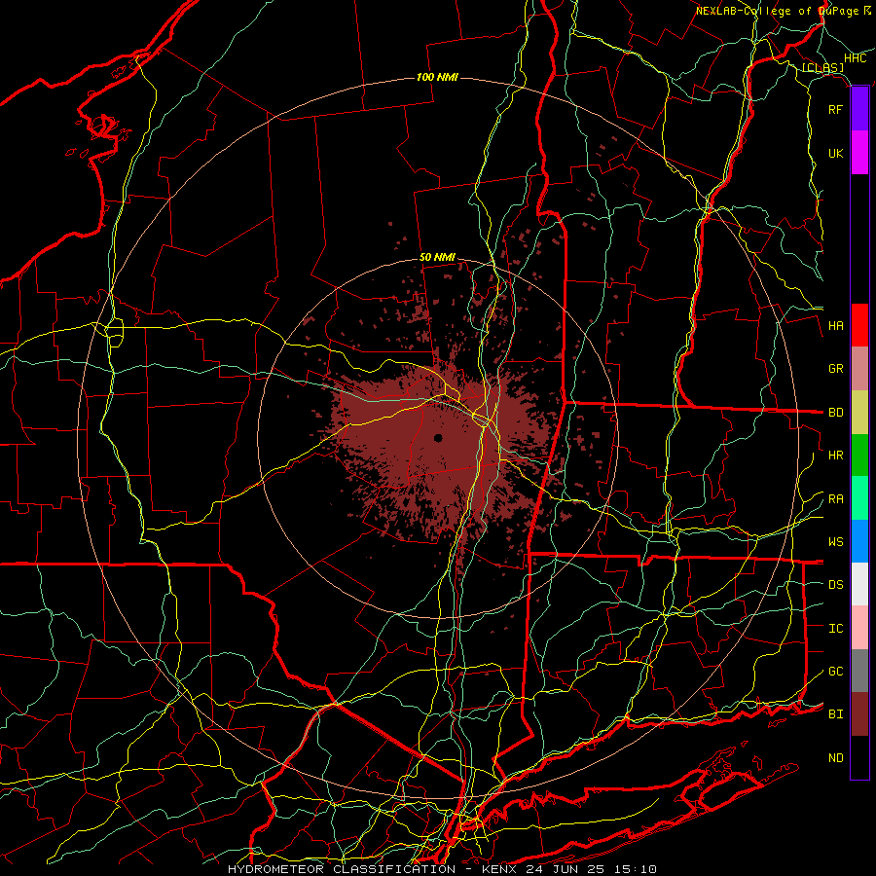Image resolution: width=876 pixels, height=876 pixels.
Task: Click the HA red legend swatch
Action: (x=859, y=325)
